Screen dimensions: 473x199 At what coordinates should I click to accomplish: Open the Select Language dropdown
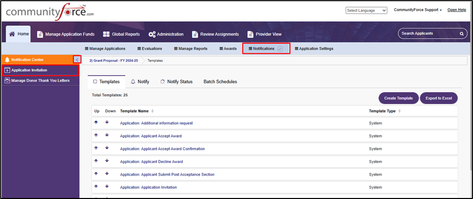[366, 11]
